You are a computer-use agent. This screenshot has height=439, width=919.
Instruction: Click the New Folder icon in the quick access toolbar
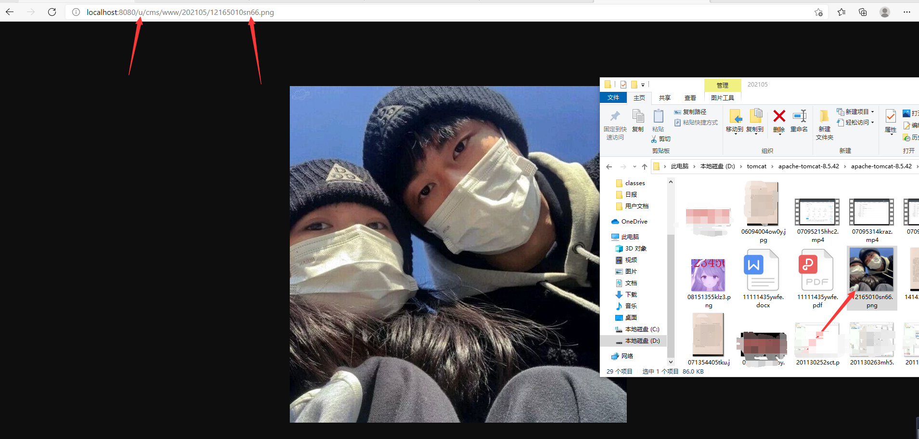pos(634,85)
